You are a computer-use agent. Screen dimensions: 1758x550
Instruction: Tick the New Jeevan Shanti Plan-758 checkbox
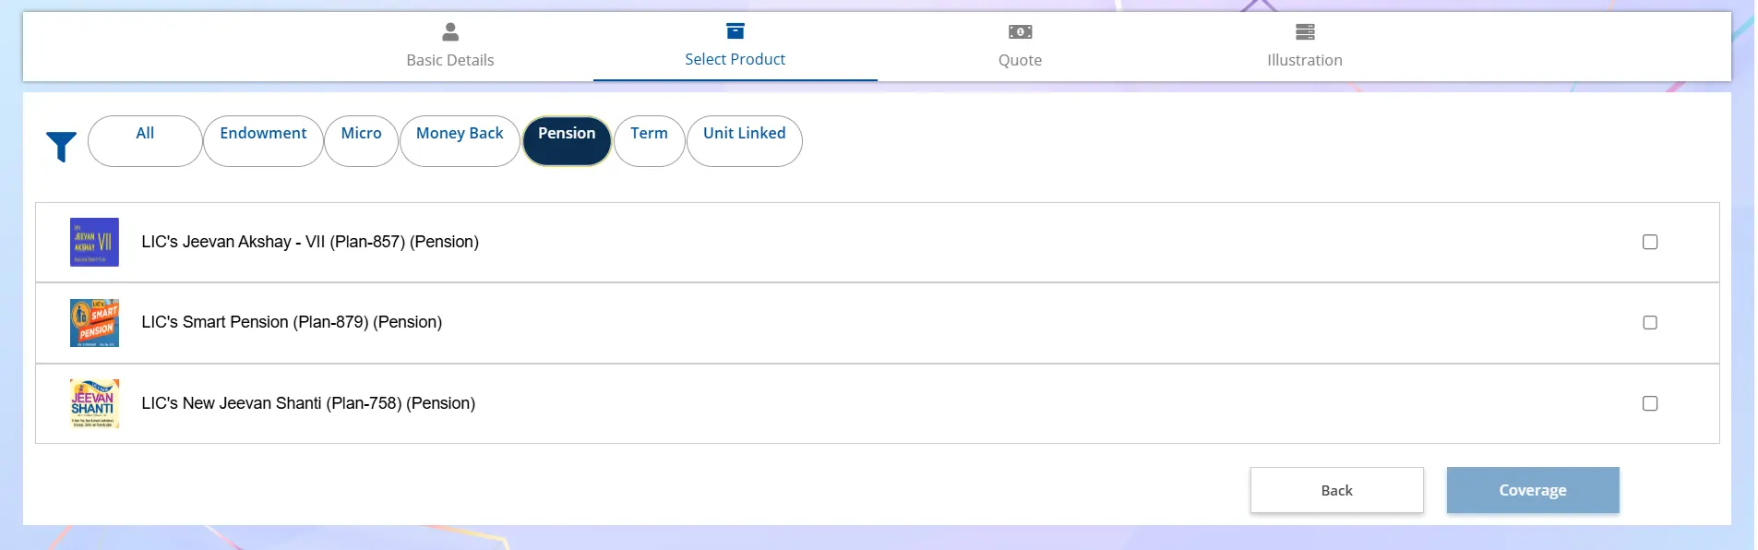click(x=1650, y=403)
